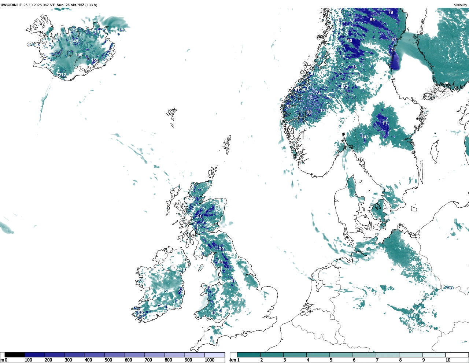
Task: Click the 'UWC/DINI' model name in the header
Action: click(x=9, y=5)
